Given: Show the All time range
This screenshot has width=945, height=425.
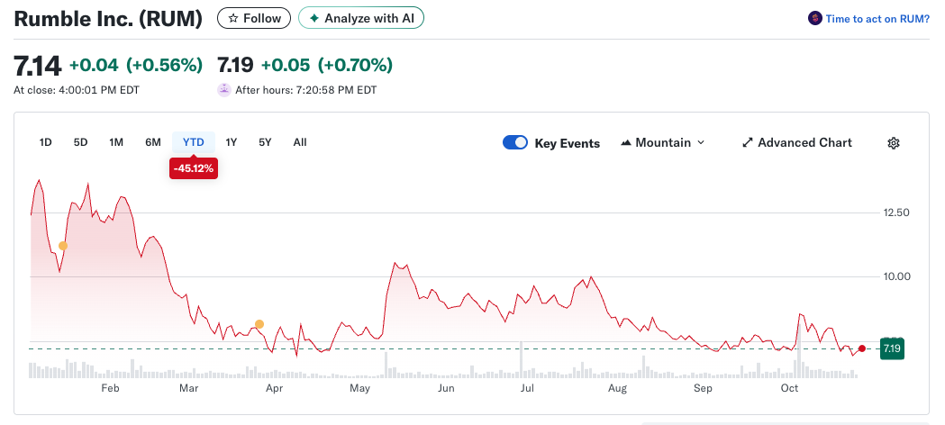Looking at the screenshot, I should (300, 142).
